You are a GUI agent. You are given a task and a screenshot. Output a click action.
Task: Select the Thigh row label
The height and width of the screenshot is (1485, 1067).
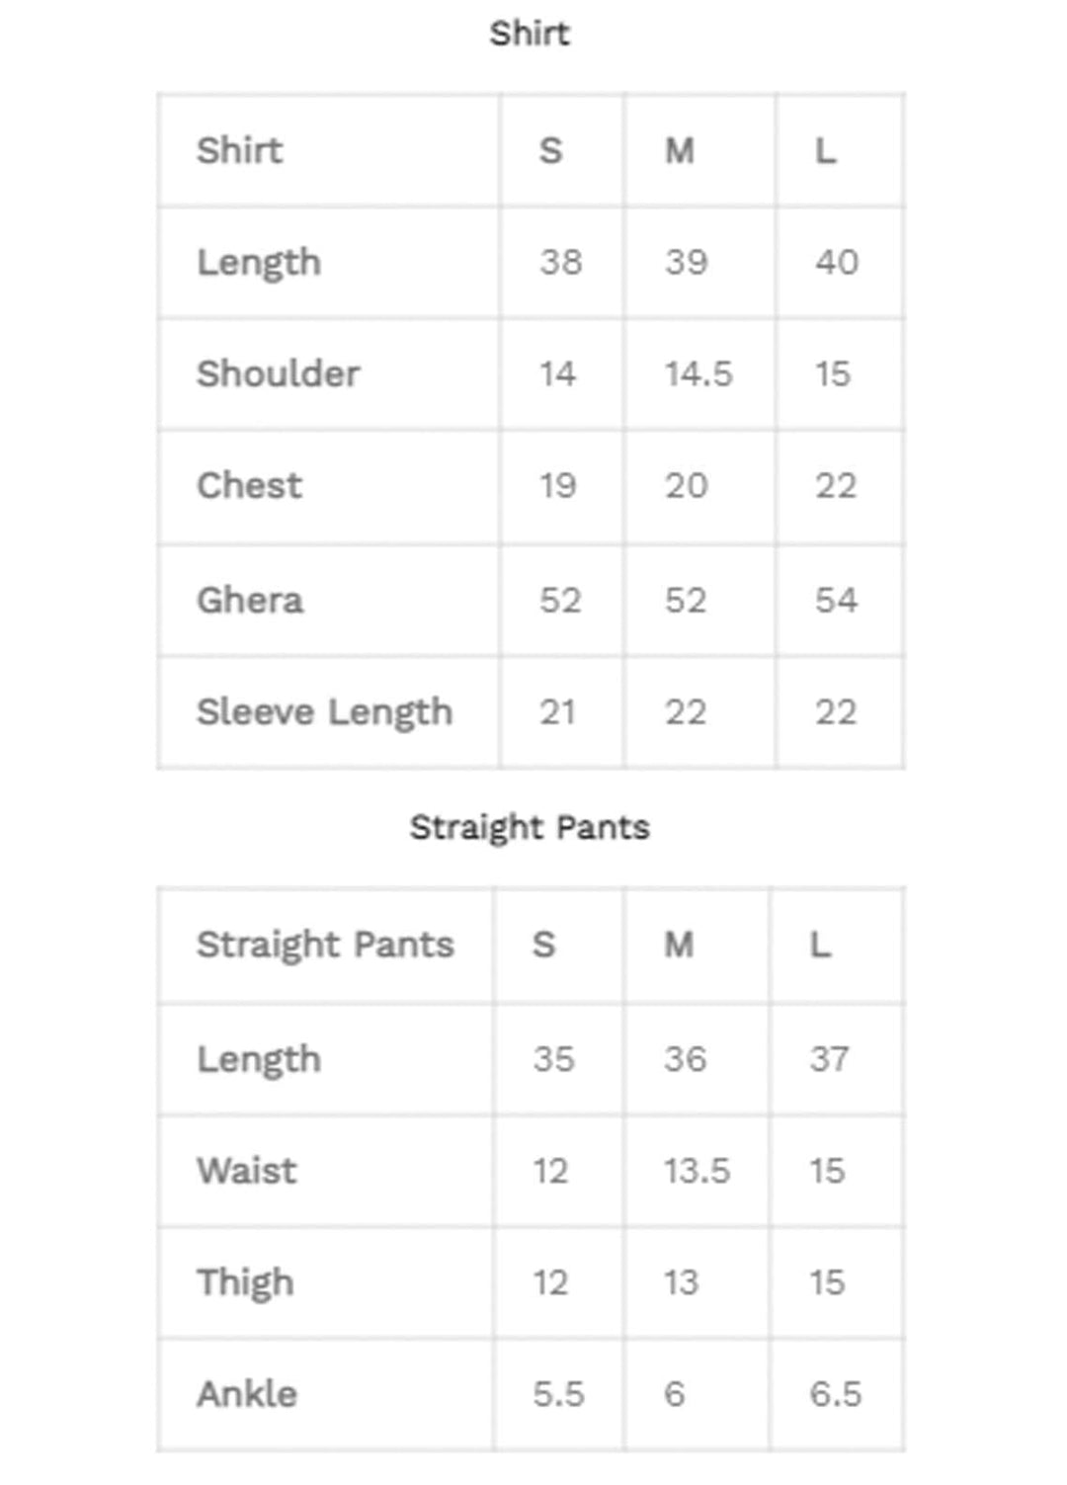[245, 1282]
